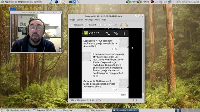Click the best fit toolbar icon
This screenshot has width=200, height=112.
[x=116, y=25]
